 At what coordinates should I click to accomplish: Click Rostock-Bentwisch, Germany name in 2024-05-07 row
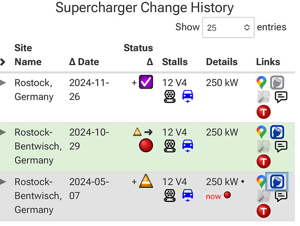click(x=38, y=196)
